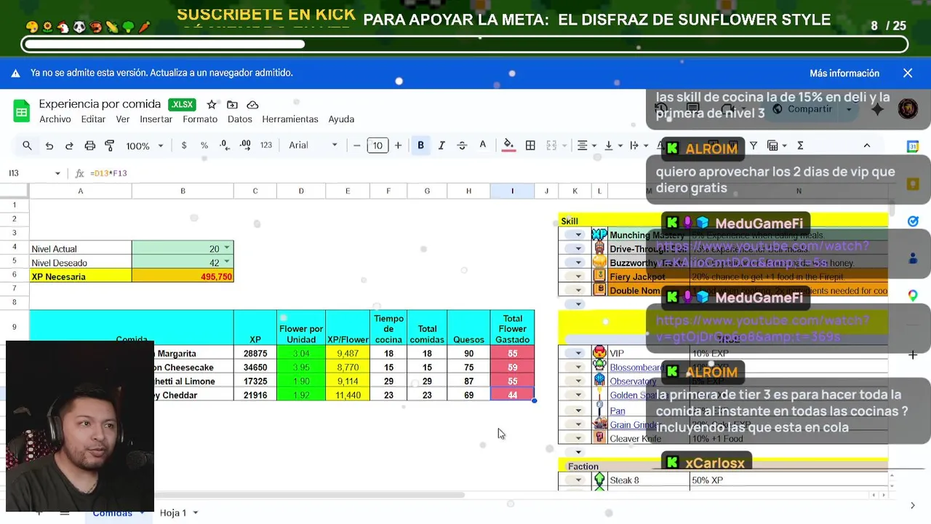The image size is (931, 524).
Task: Open the fill color picker
Action: [x=509, y=146]
